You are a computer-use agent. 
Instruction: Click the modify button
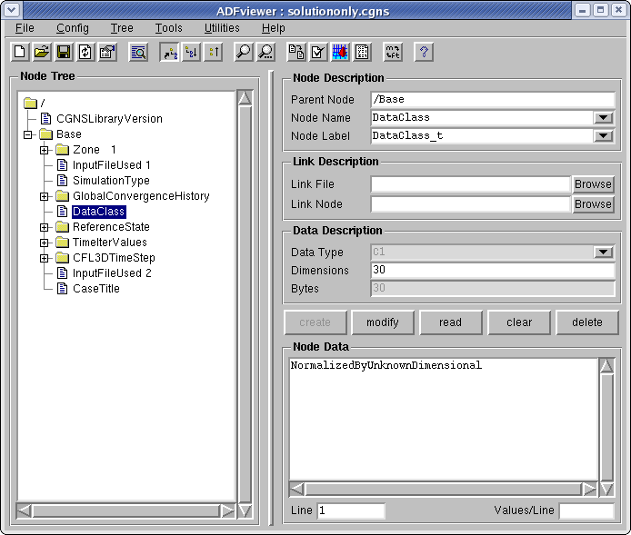(383, 322)
